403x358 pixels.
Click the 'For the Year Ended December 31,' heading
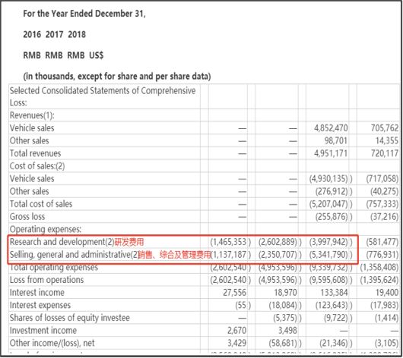point(84,14)
